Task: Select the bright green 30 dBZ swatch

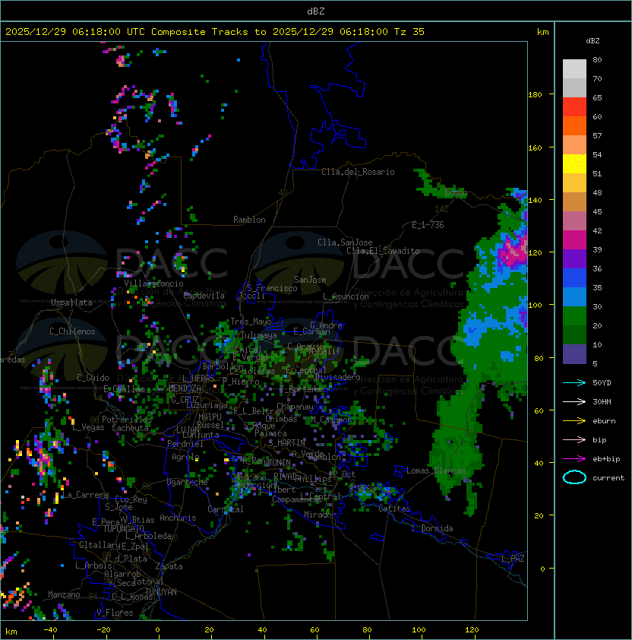Action: (574, 316)
